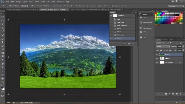Hide the Background layer eye icon
The height and width of the screenshot is (104, 185).
157,62
